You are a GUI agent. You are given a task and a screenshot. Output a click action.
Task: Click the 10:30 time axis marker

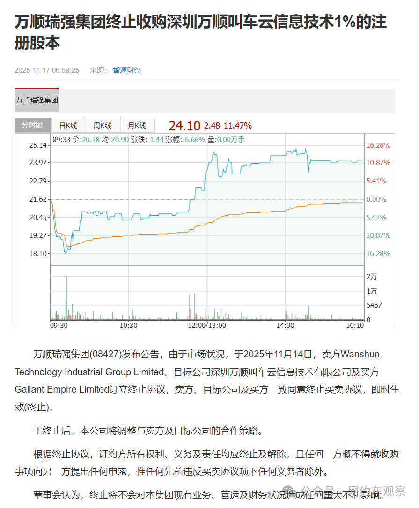129,325
